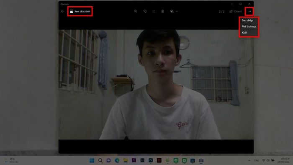Choose 'Mở thư mục' from the menu
The image size is (293, 165).
pyautogui.click(x=249, y=26)
